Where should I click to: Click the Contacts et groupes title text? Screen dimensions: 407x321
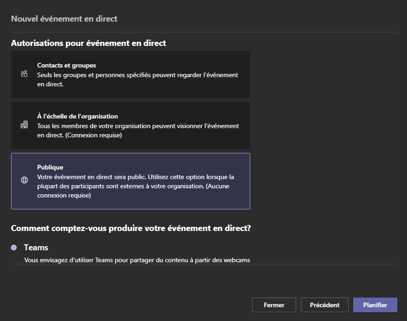[x=66, y=65]
